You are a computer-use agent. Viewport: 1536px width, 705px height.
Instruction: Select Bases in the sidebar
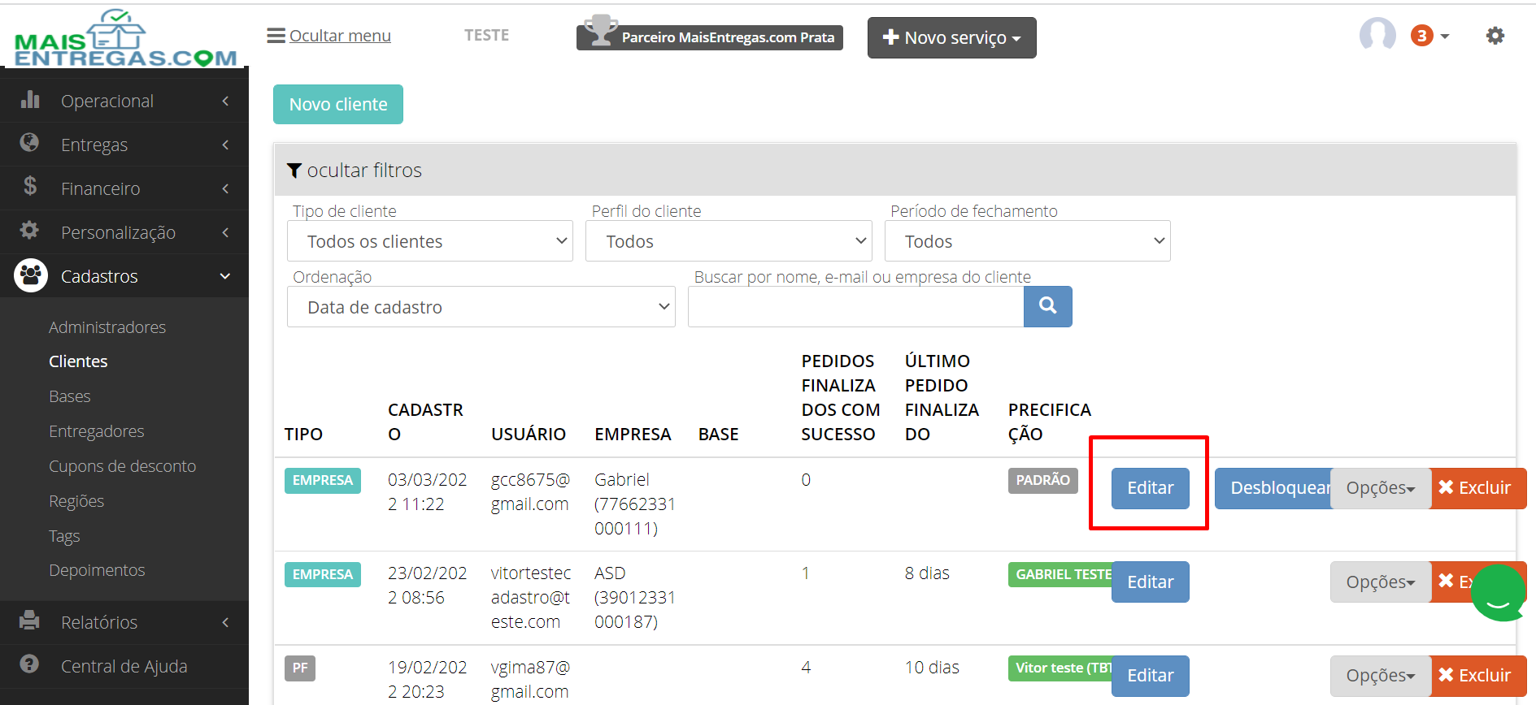70,396
